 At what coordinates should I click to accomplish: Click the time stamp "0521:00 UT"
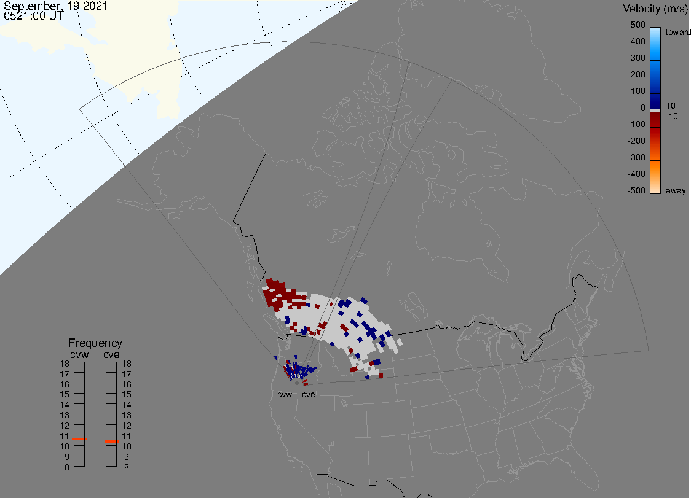tap(34, 16)
